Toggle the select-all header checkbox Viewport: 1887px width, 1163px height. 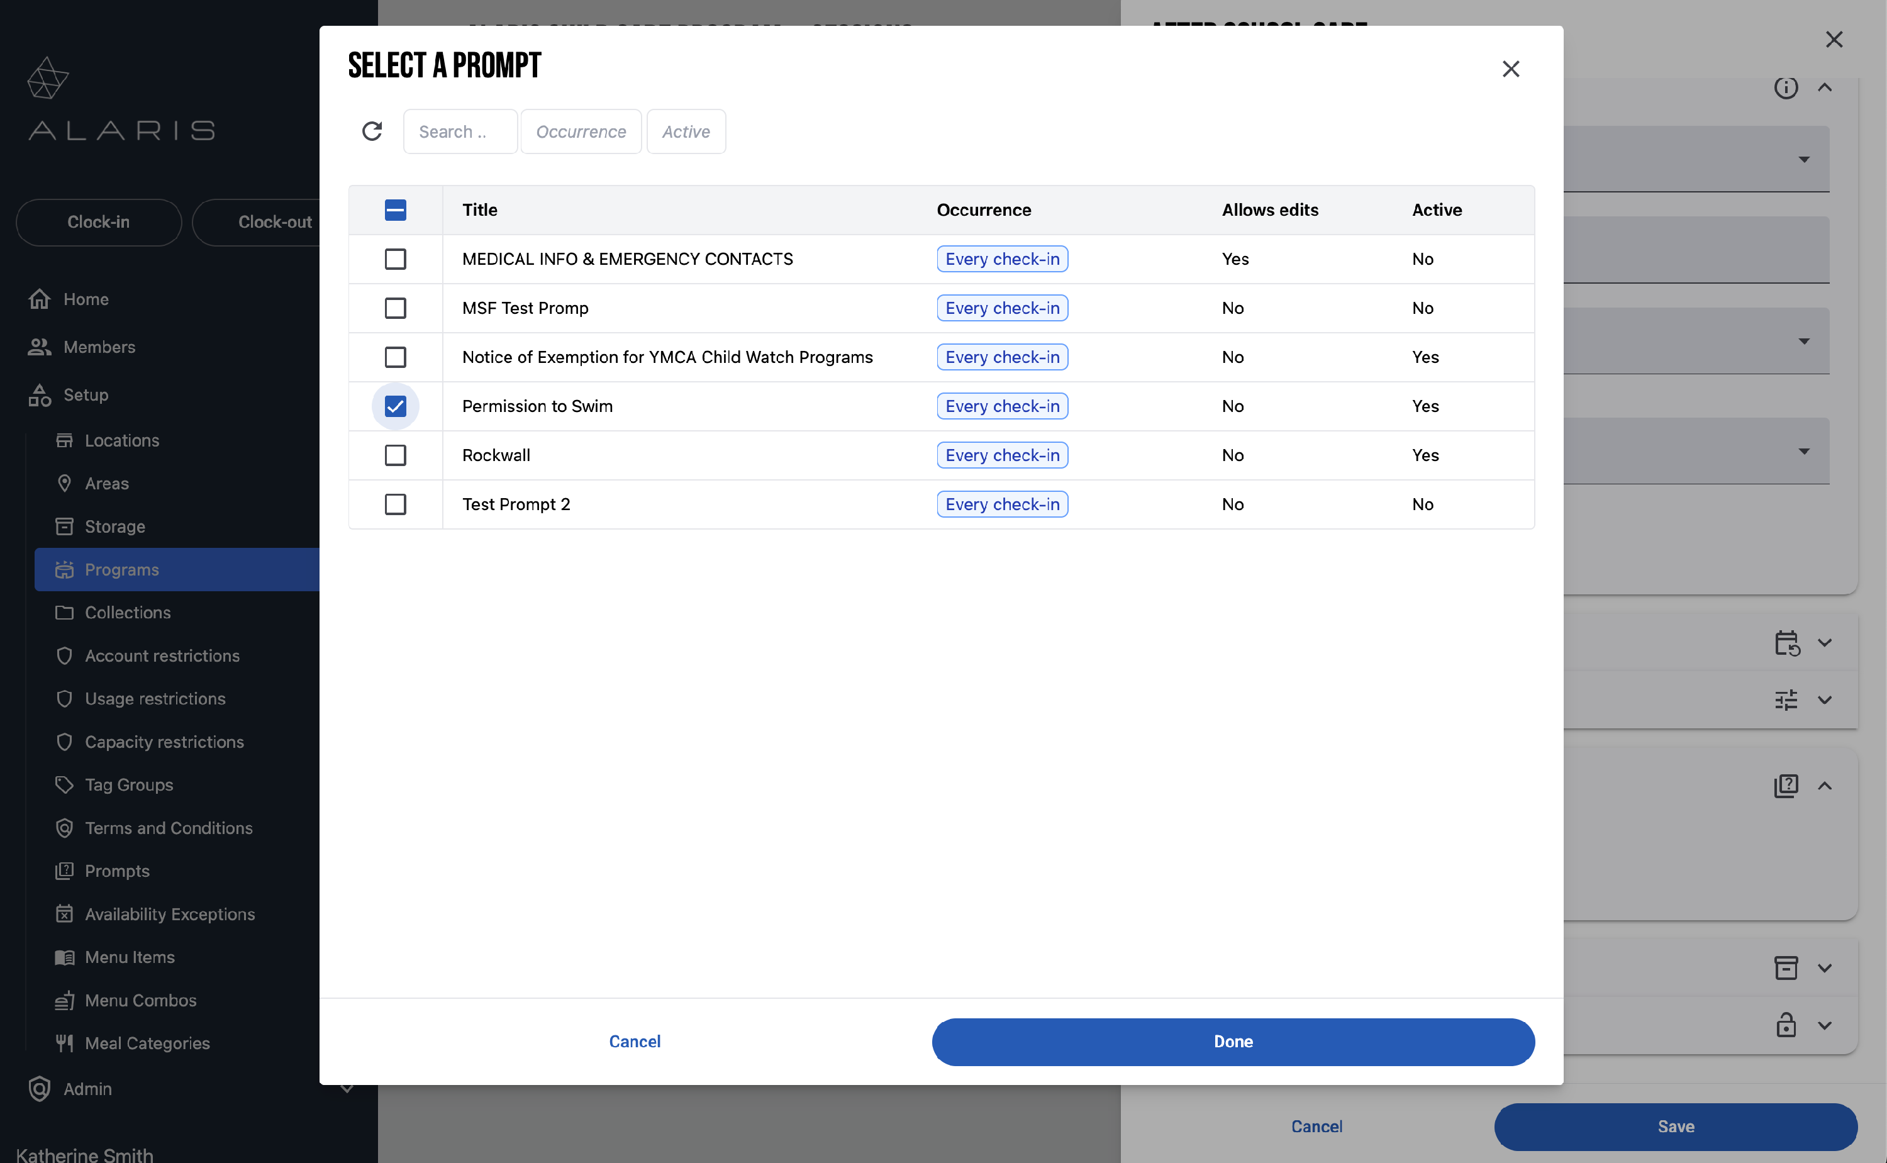(x=395, y=210)
